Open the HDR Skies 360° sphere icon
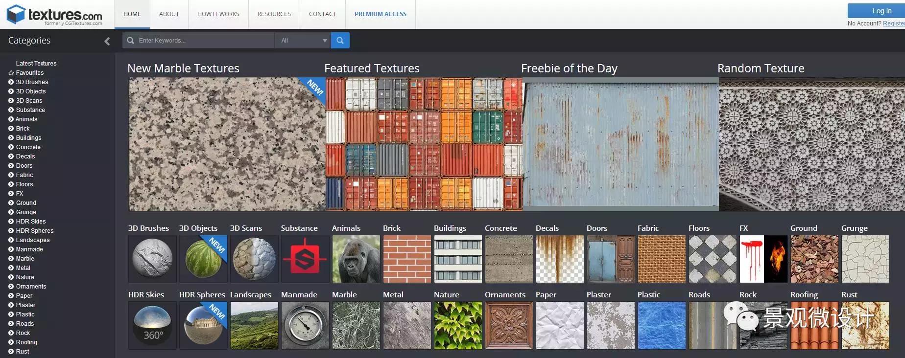Screen dimensions: 905x358 (152, 325)
